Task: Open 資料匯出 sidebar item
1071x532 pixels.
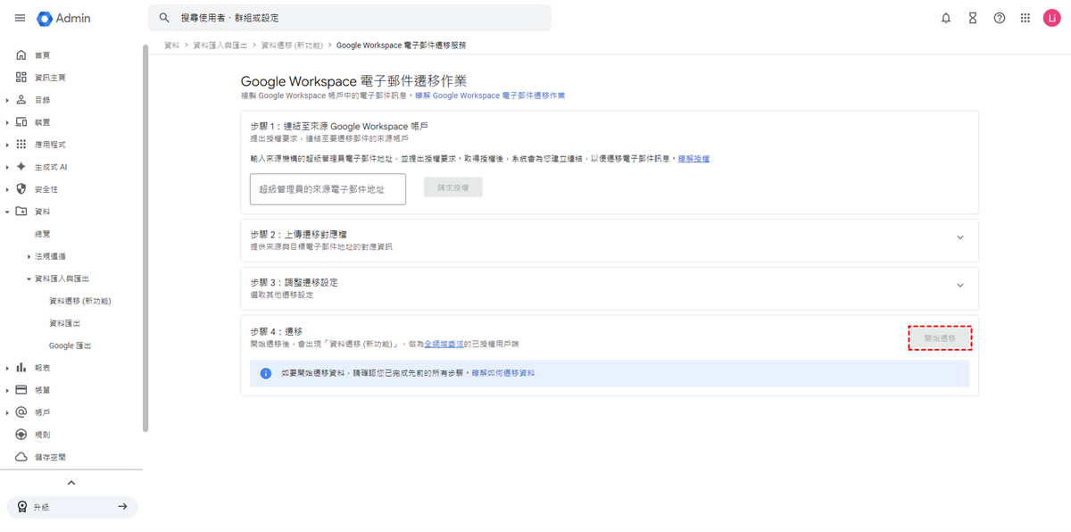Action: click(x=64, y=323)
